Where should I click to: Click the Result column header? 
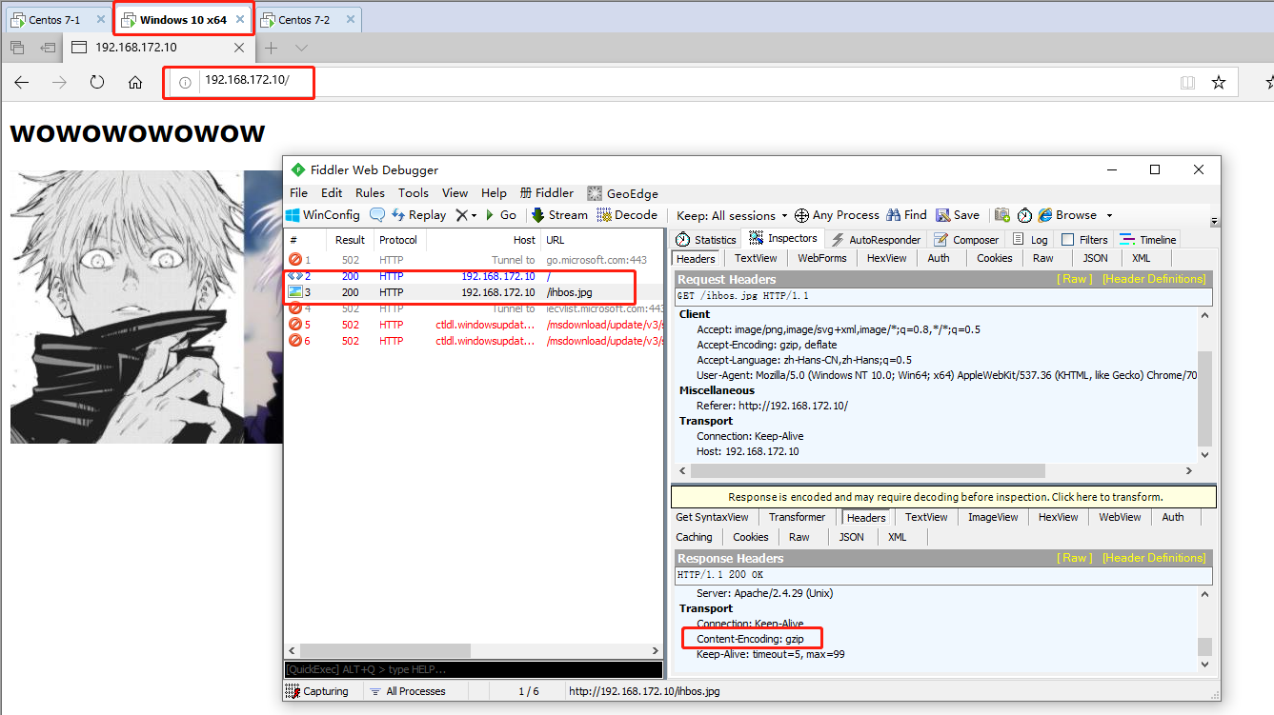click(350, 240)
